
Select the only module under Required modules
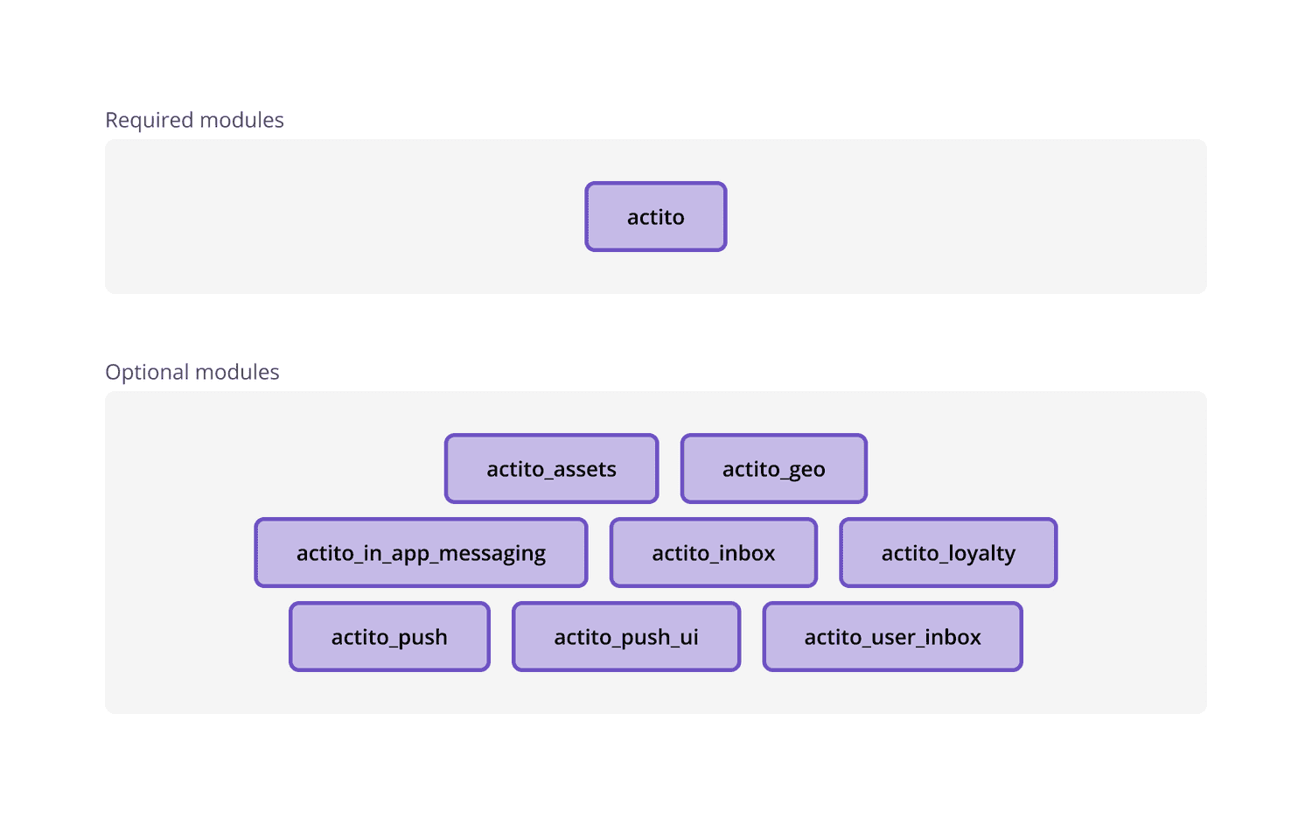coord(655,217)
